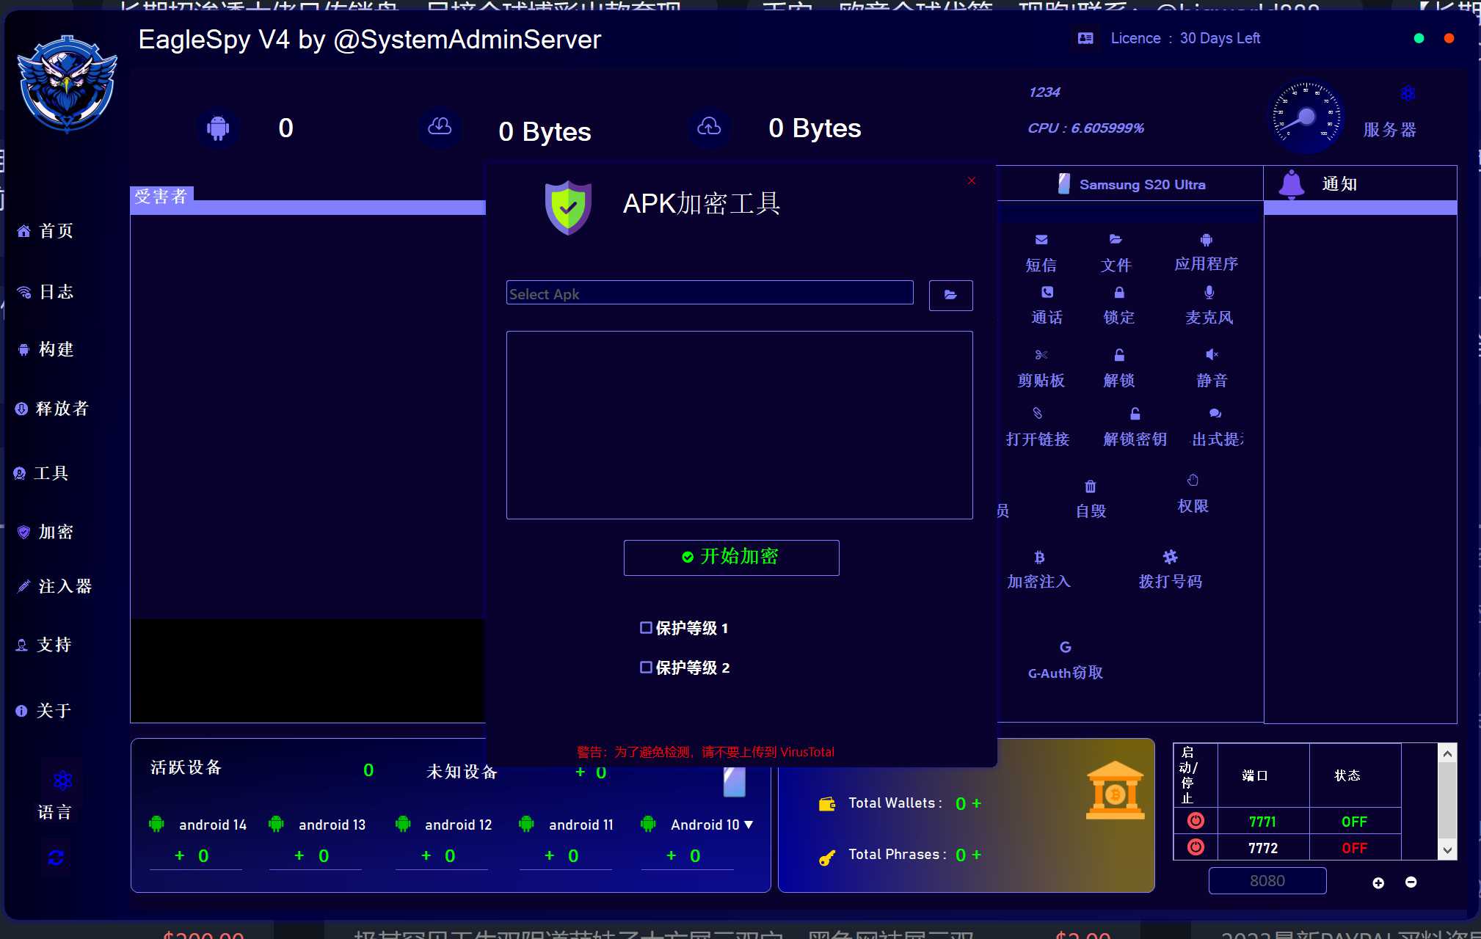This screenshot has height=939, width=1481.
Task: Click the 状态 column header
Action: [1355, 775]
